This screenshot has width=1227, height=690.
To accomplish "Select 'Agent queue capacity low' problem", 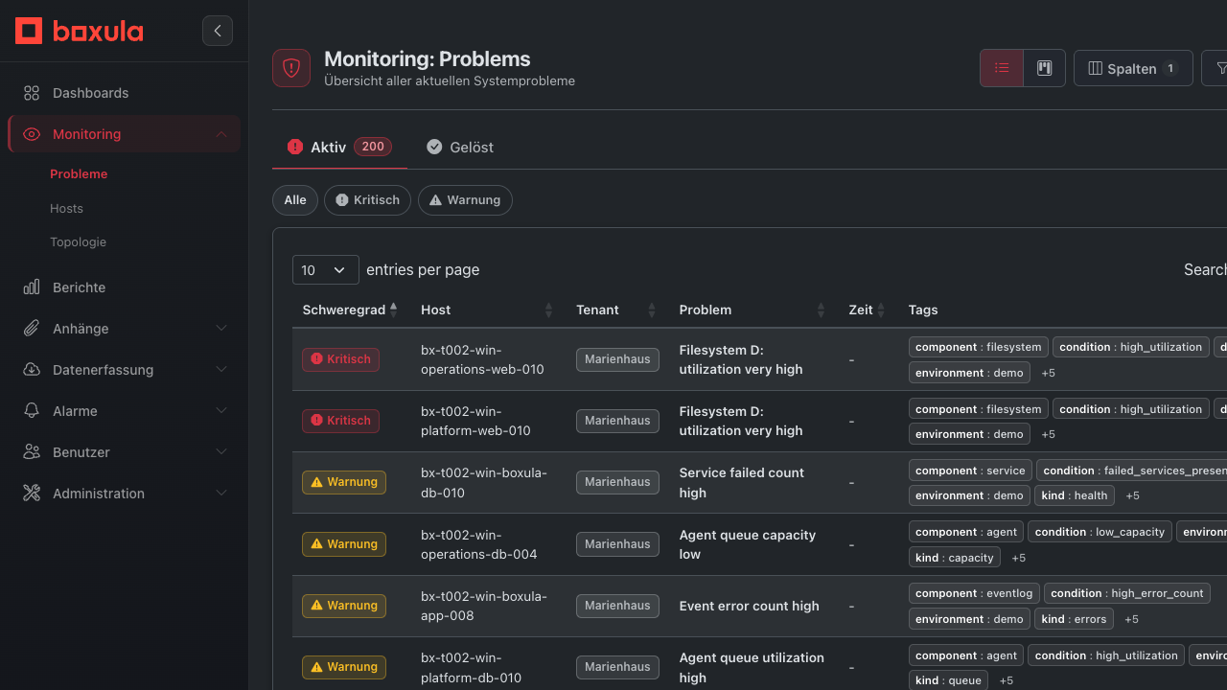I will click(748, 544).
